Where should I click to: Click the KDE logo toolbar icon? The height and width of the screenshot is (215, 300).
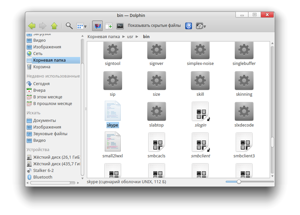[189, 26]
